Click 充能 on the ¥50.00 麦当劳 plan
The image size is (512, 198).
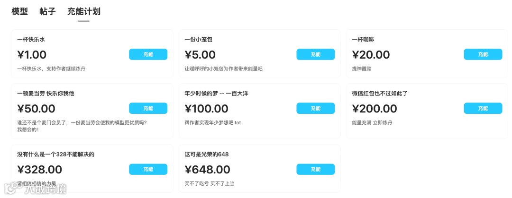pos(148,108)
